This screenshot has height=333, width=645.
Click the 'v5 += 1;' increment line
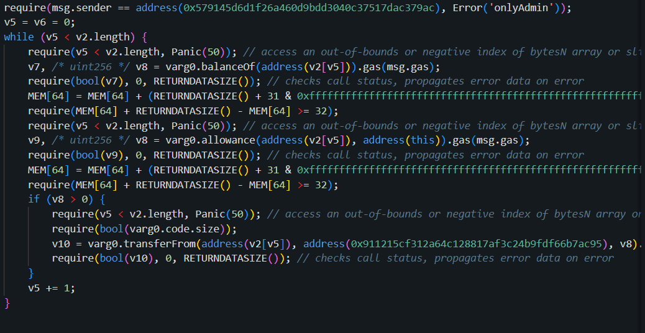52,288
